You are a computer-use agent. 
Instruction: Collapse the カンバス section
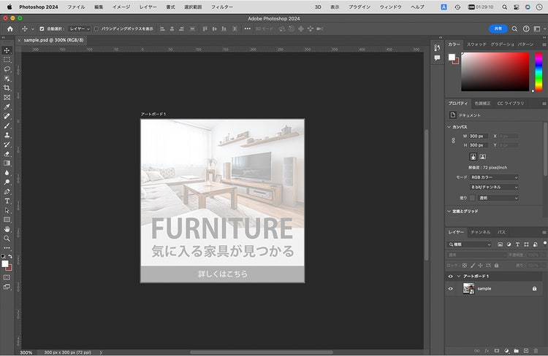tap(449, 127)
